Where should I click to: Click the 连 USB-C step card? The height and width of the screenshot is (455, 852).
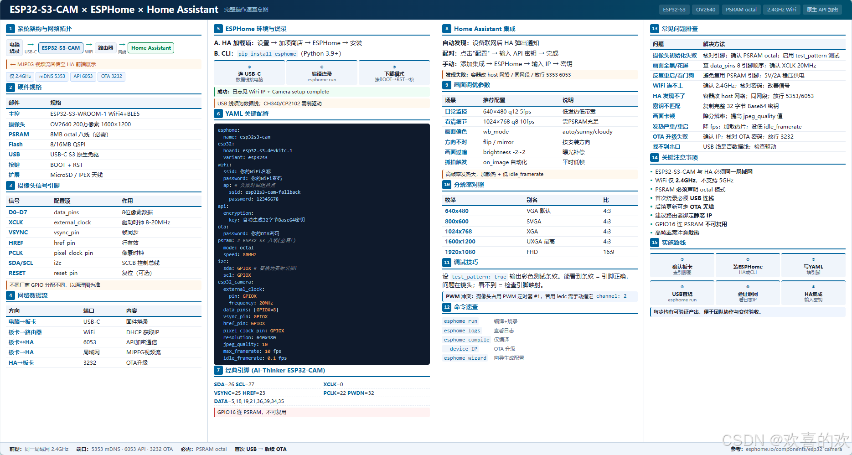[x=249, y=73]
